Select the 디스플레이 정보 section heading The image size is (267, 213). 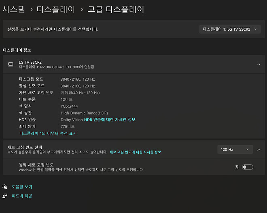17,50
